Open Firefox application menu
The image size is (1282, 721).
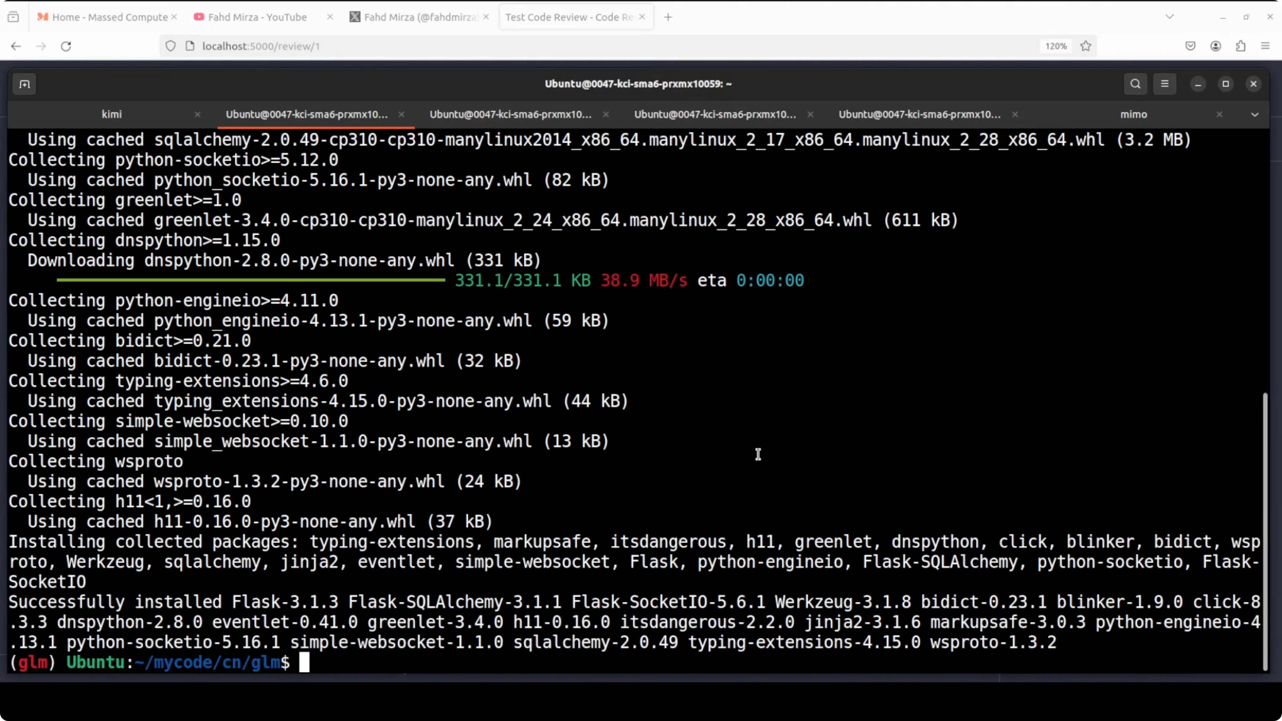1266,46
